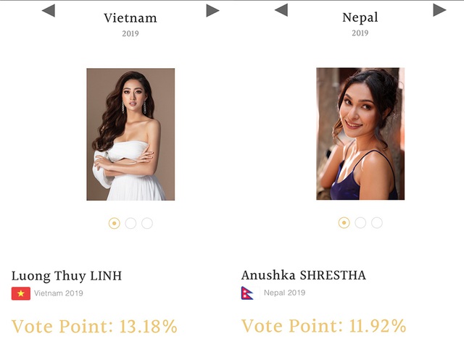Click the previous arrow left of the Nepal heading
464x344 pixels.
click(x=281, y=10)
